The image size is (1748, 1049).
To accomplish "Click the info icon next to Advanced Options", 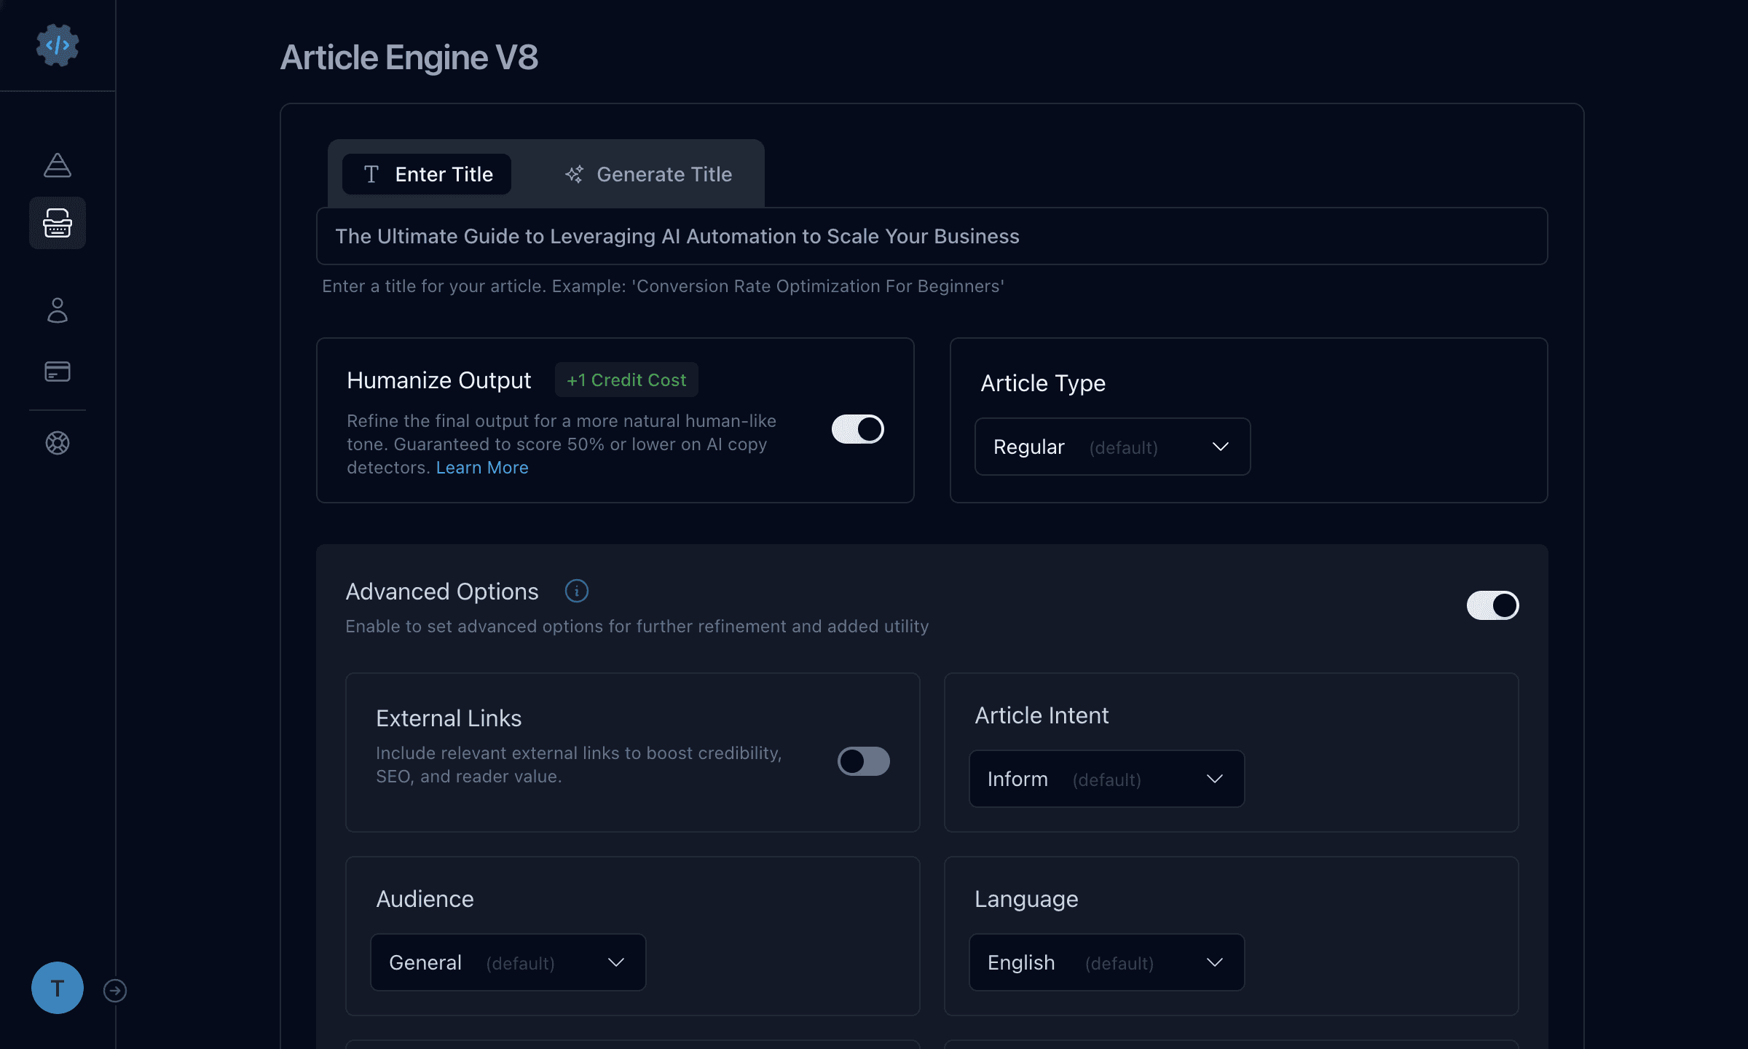I will [575, 591].
